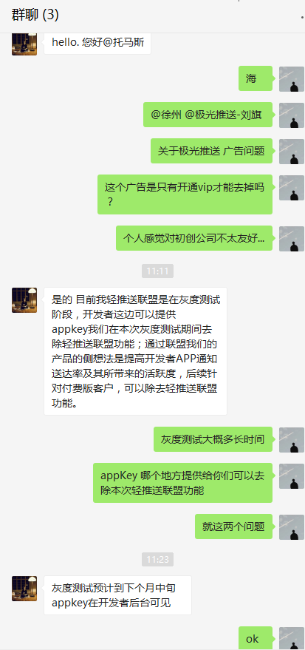
Task: Click the '@徐州 @极光推送-刘旗' mention message
Action: click(x=208, y=115)
